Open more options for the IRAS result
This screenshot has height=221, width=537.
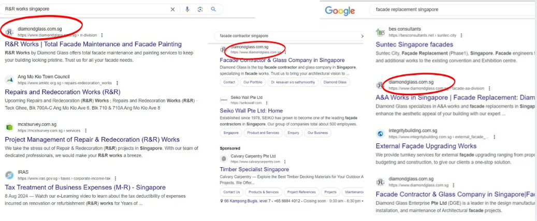(115, 179)
